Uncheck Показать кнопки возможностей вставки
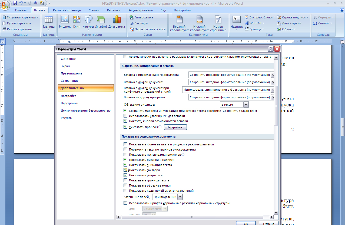The height and width of the screenshot is (225, 345). click(125, 121)
